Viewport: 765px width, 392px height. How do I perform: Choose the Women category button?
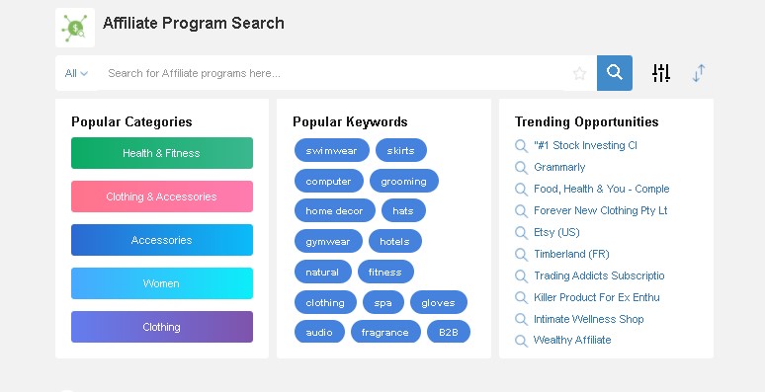[162, 283]
